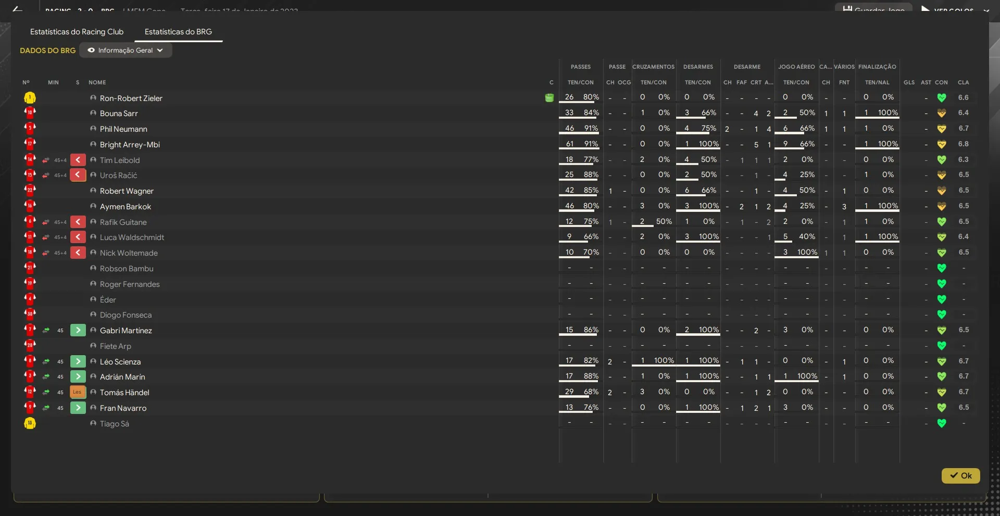Image resolution: width=1000 pixels, height=516 pixels.
Task: Click the person icon beside Robert Wagner
Action: 93,191
